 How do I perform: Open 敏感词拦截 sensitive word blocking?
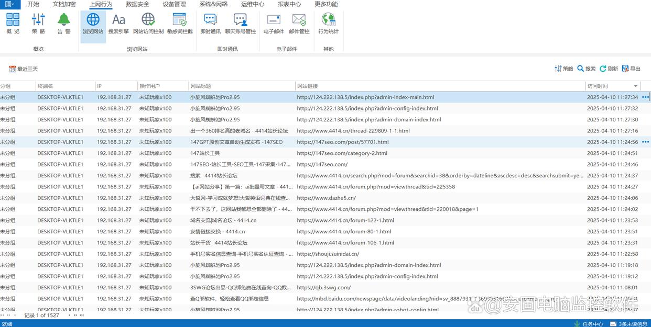[180, 24]
